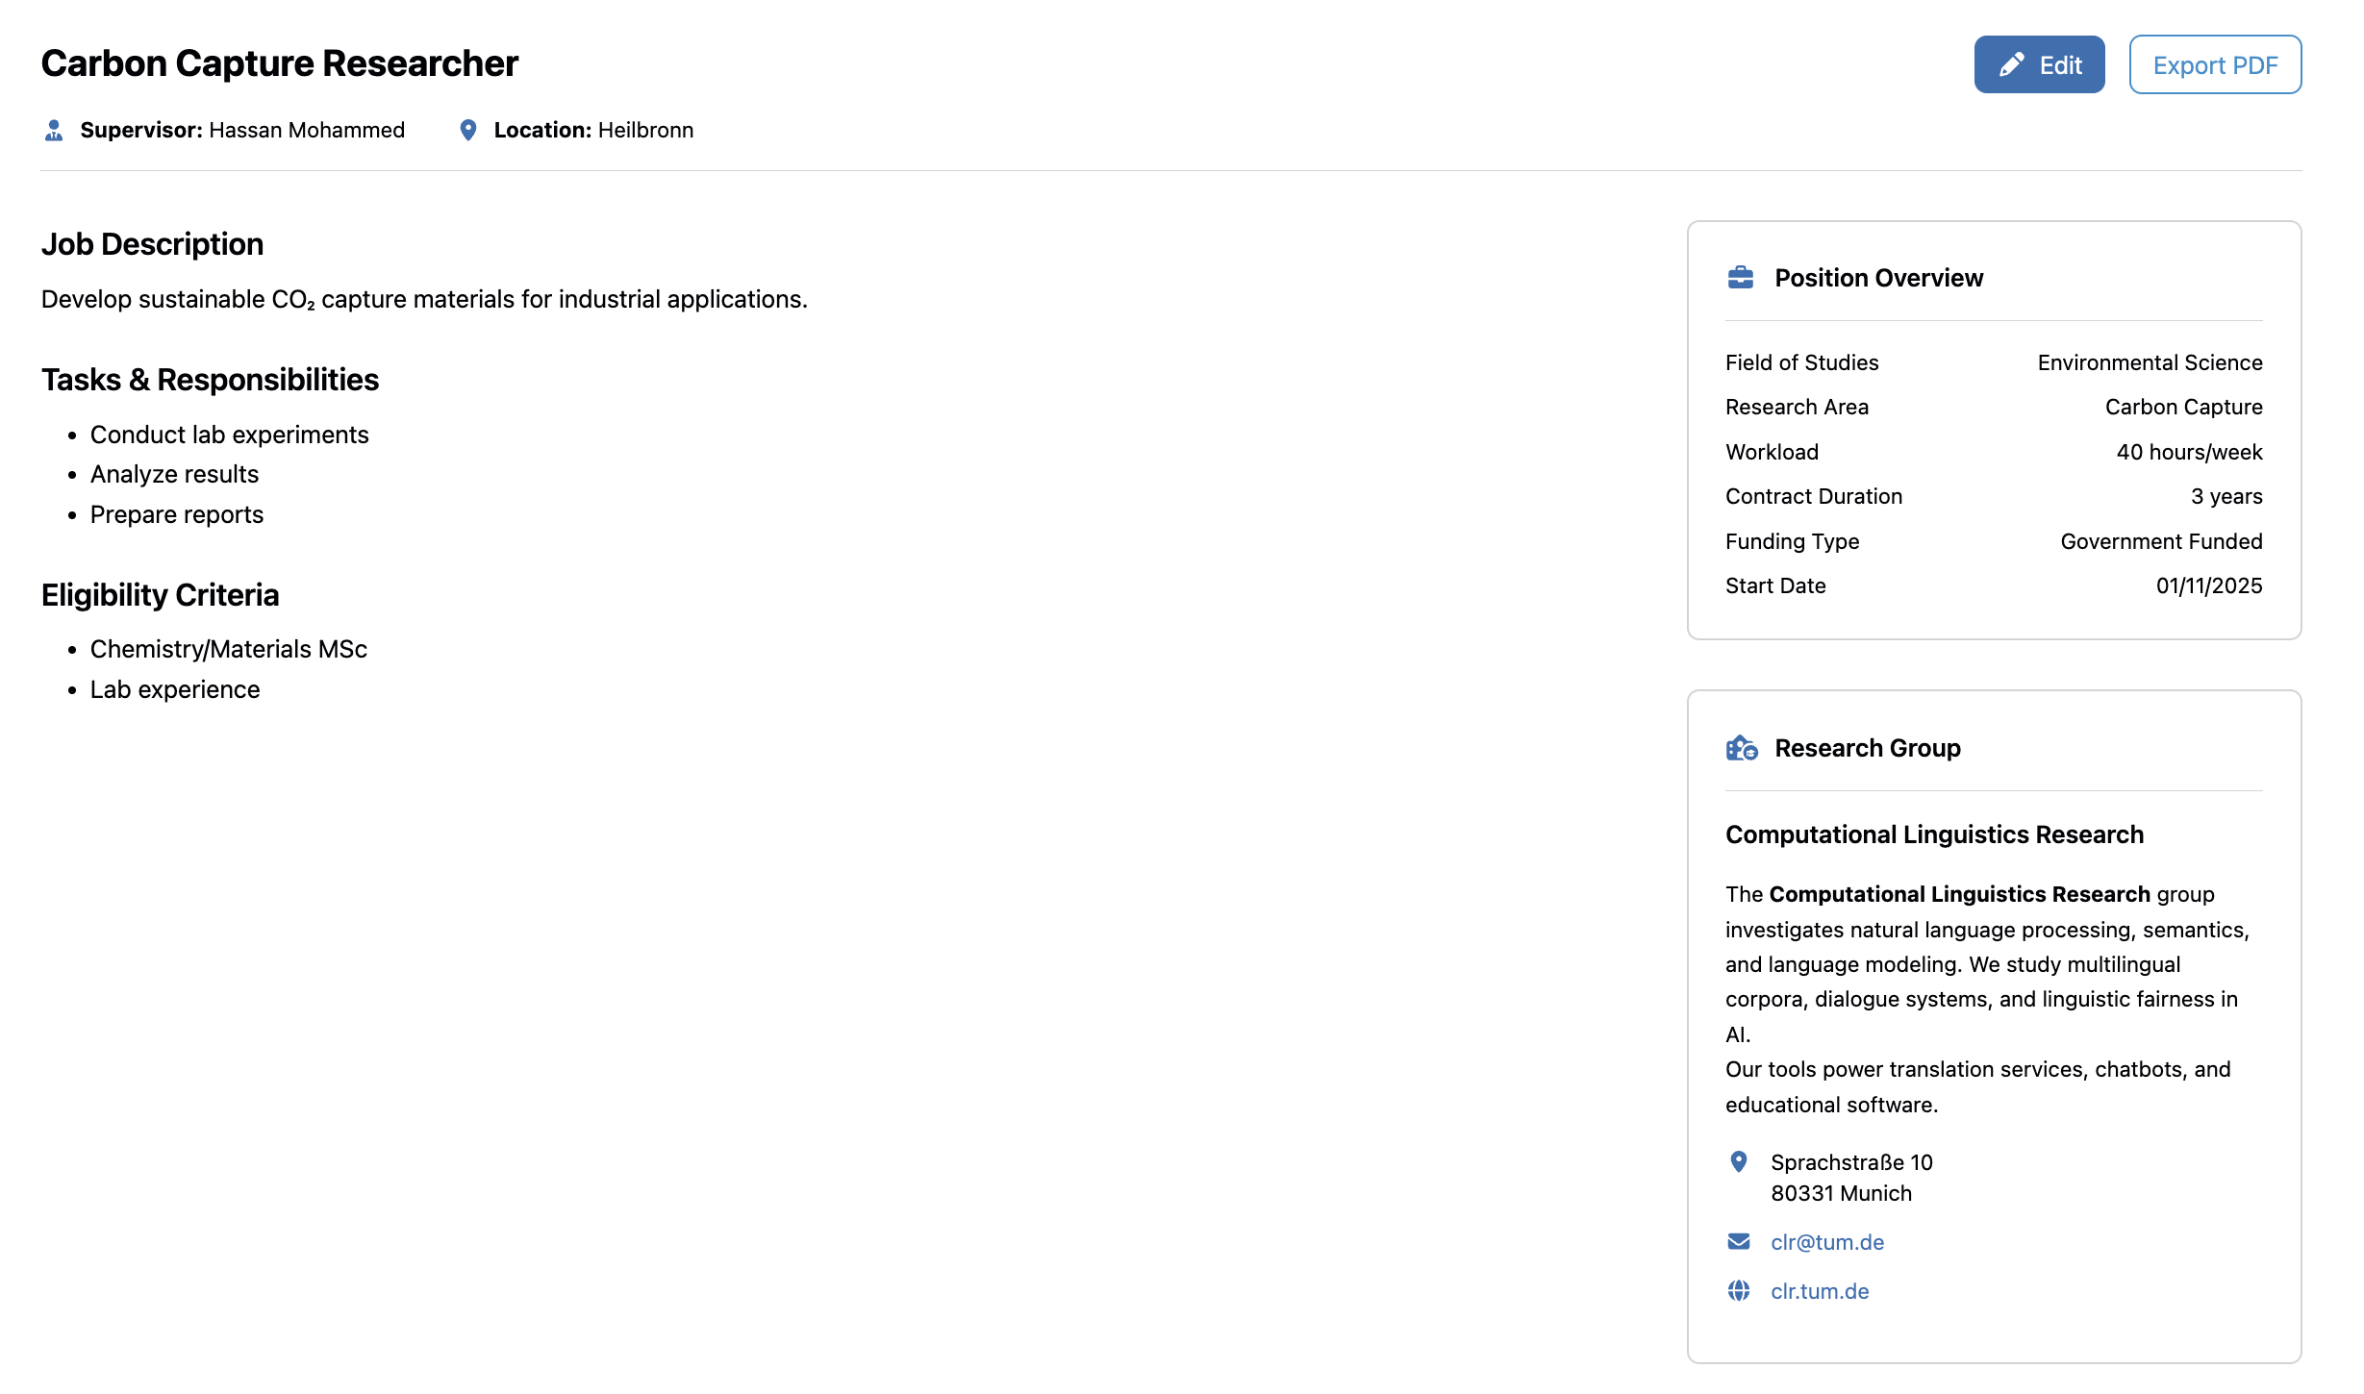Open the clr.tum.de website link
Image resolution: width=2364 pixels, height=1394 pixels.
click(1819, 1291)
